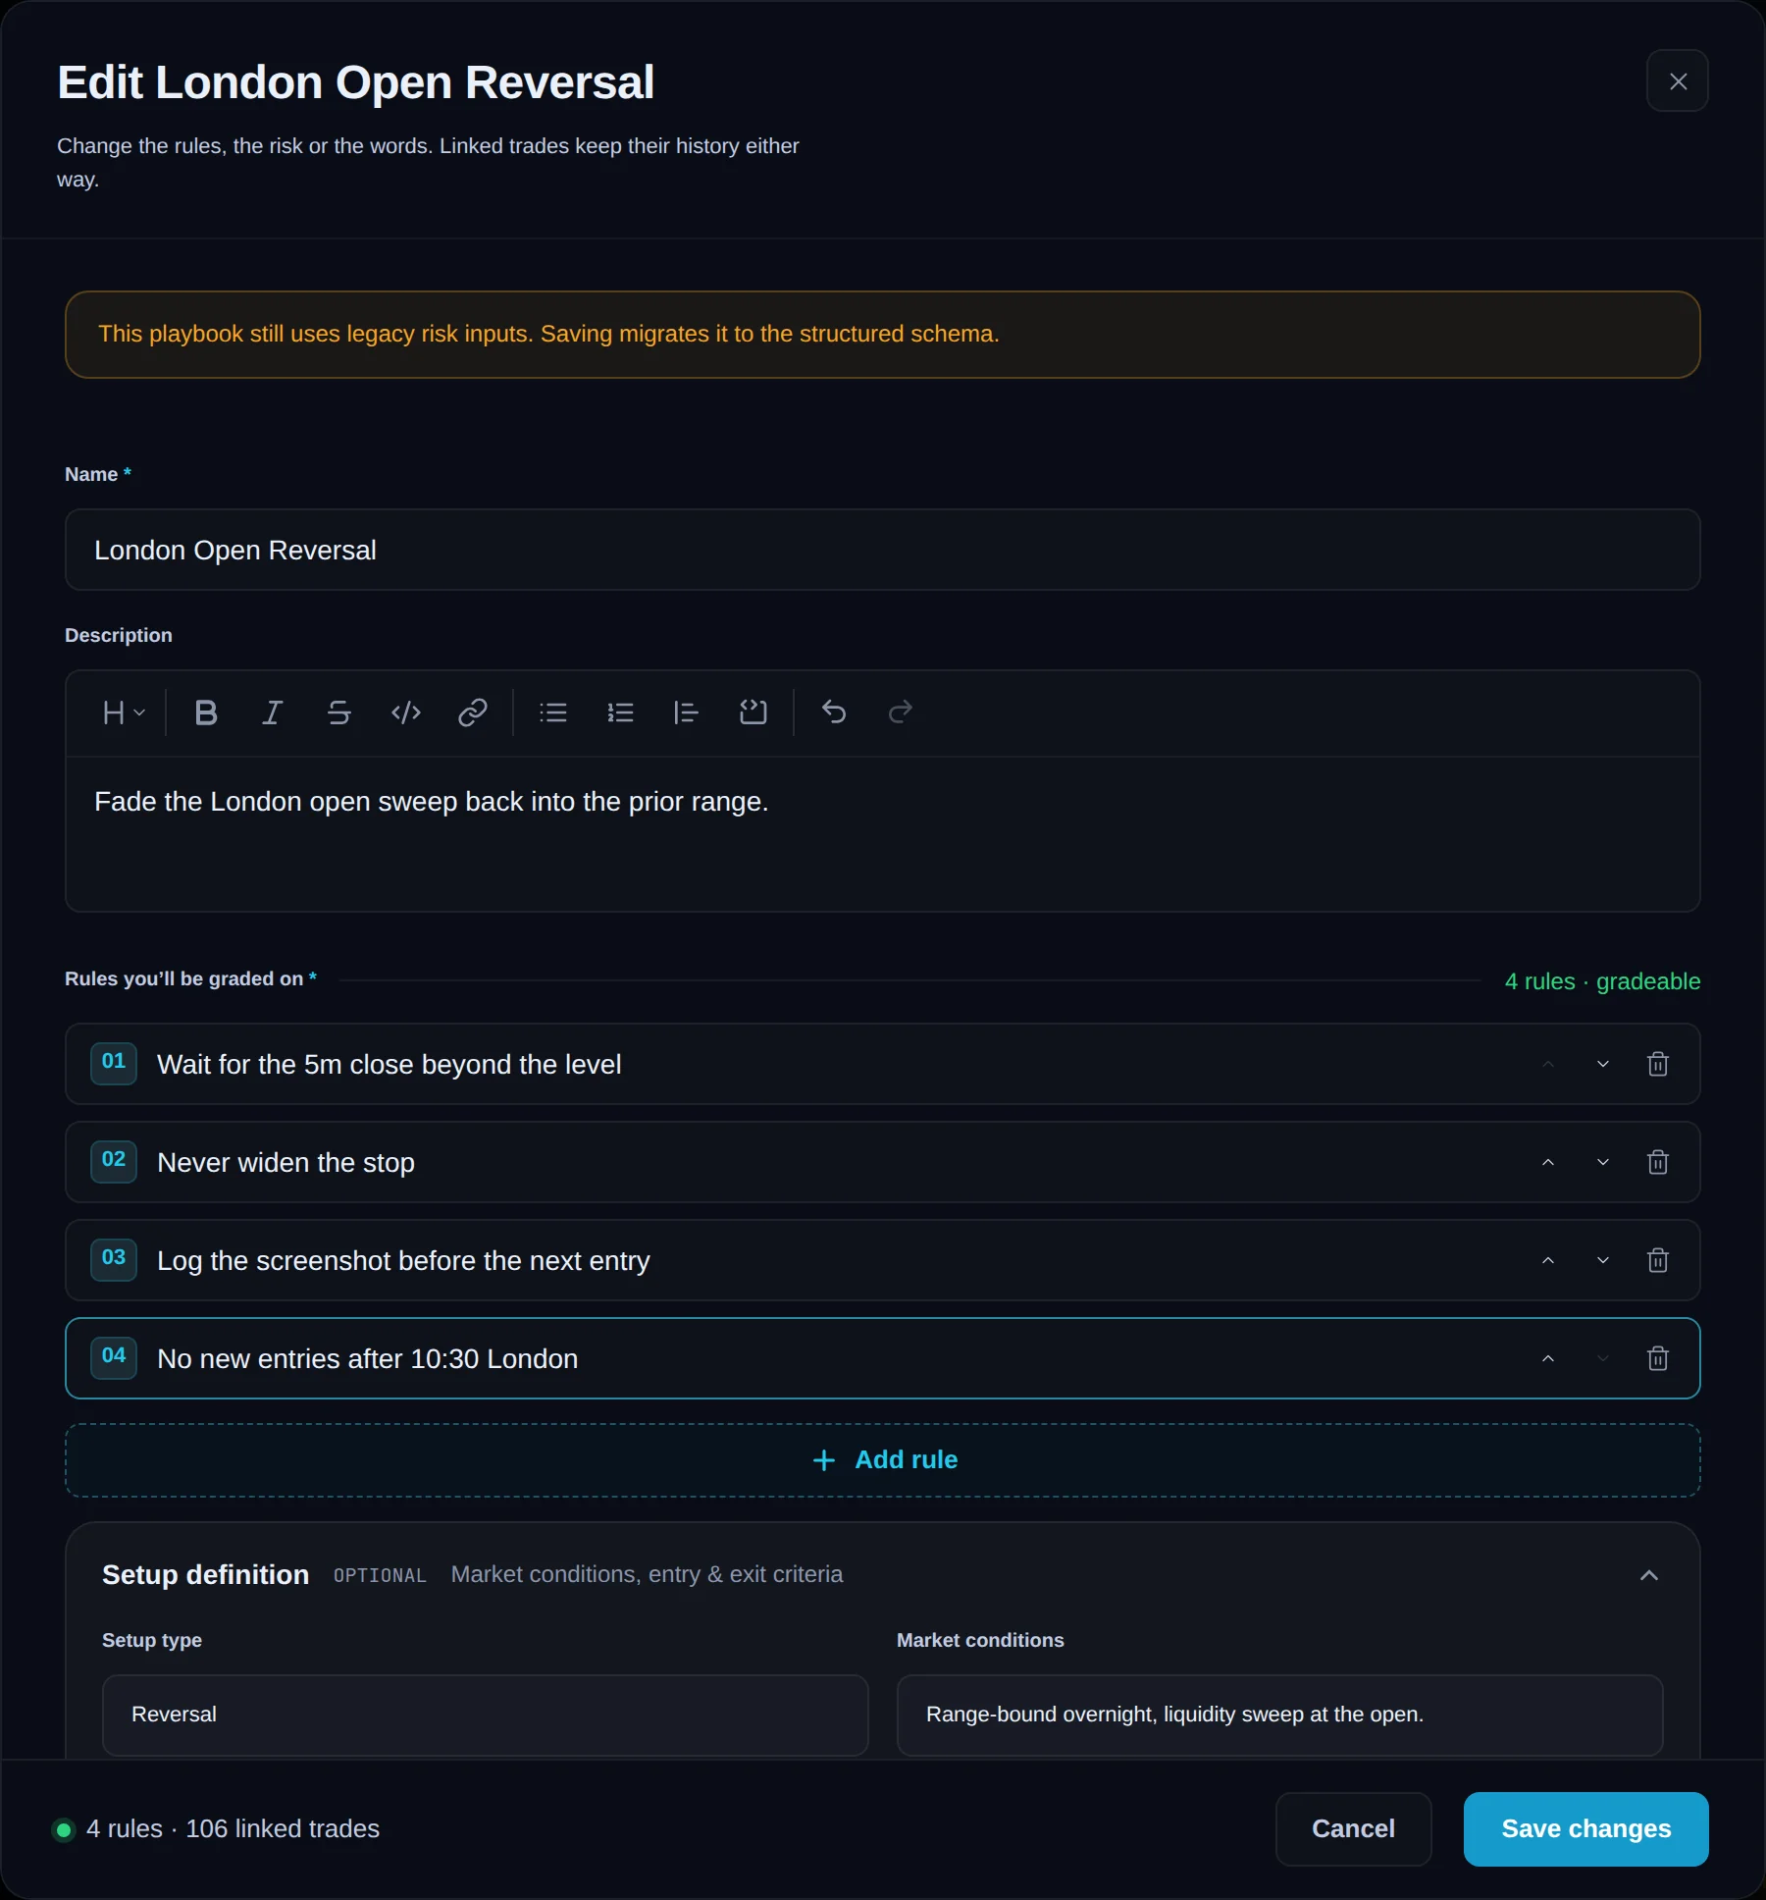Insert a link in description

point(473,712)
